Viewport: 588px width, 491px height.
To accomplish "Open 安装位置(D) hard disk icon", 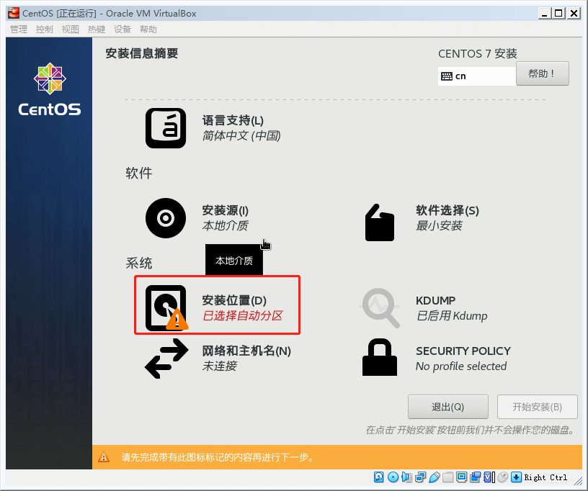I will point(166,308).
